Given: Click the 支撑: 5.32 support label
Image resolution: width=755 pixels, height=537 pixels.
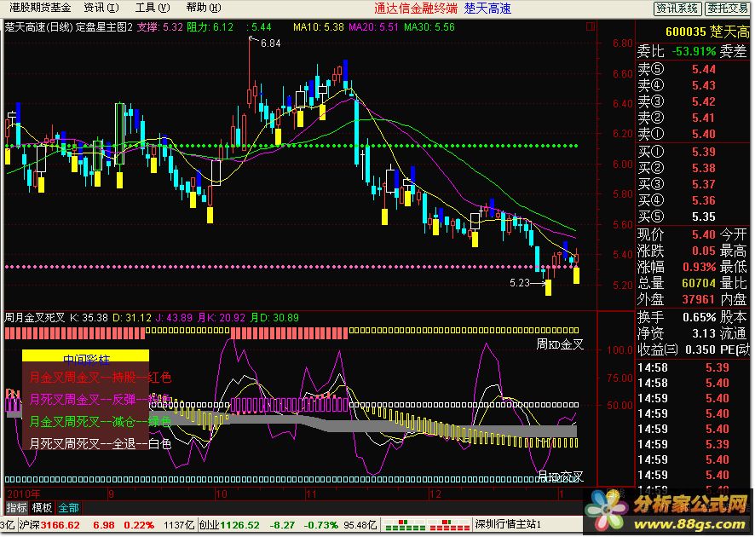Looking at the screenshot, I should (160, 27).
